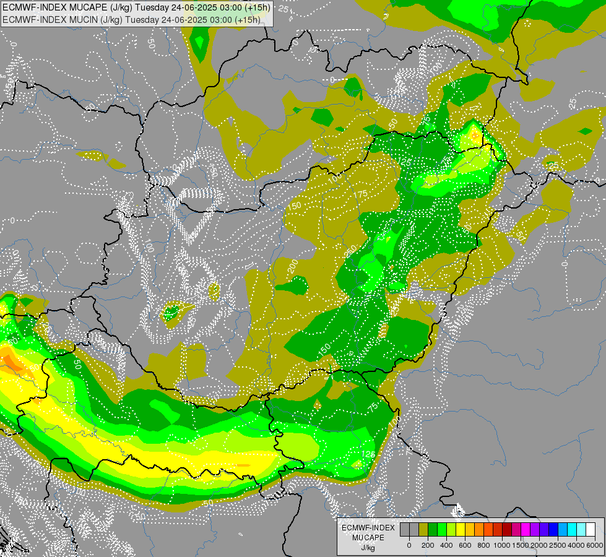The image size is (606, 557).
Task: Pick the amber legend swatch after yellow
Action: (470, 529)
